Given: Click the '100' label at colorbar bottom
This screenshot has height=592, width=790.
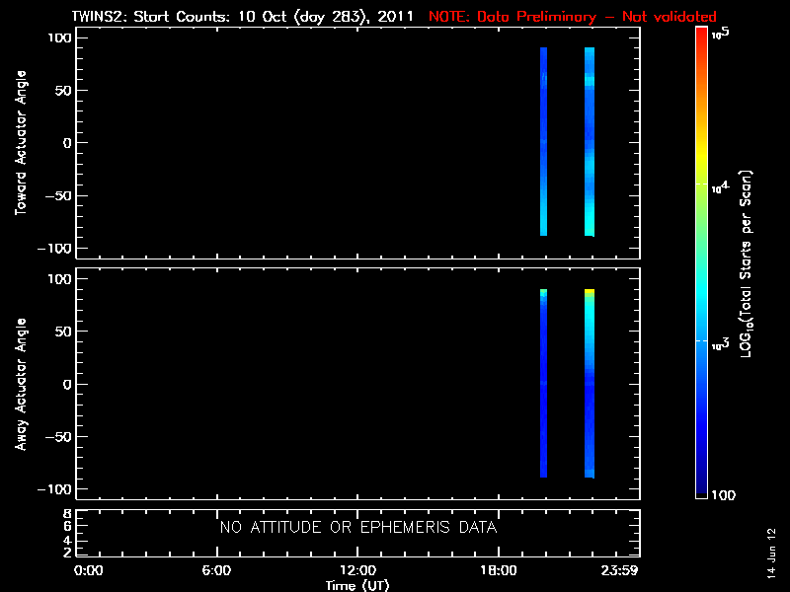Looking at the screenshot, I should click(724, 495).
